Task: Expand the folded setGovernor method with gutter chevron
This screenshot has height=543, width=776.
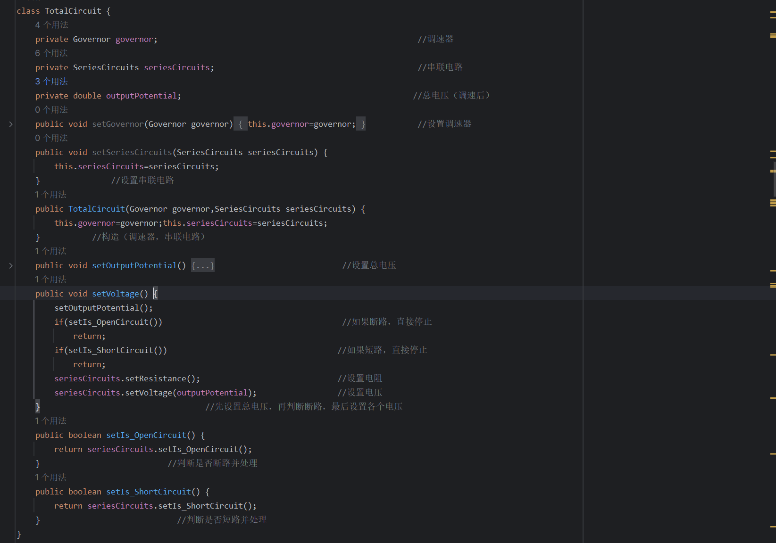Action: pos(11,124)
